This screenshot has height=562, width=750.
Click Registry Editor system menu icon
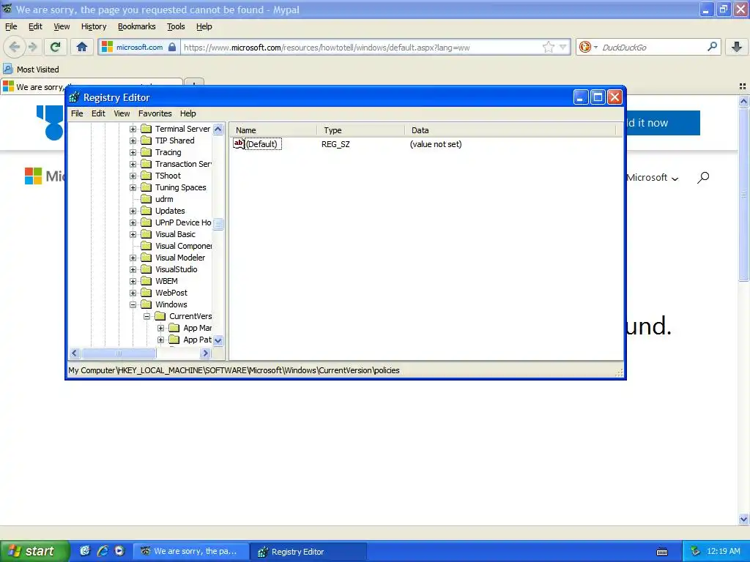click(x=74, y=97)
